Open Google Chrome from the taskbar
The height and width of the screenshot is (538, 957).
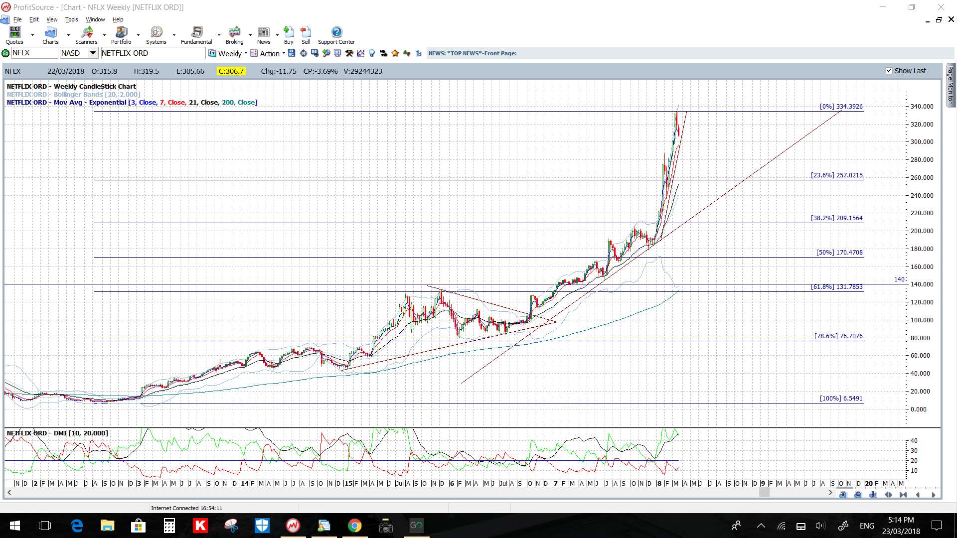(x=354, y=526)
